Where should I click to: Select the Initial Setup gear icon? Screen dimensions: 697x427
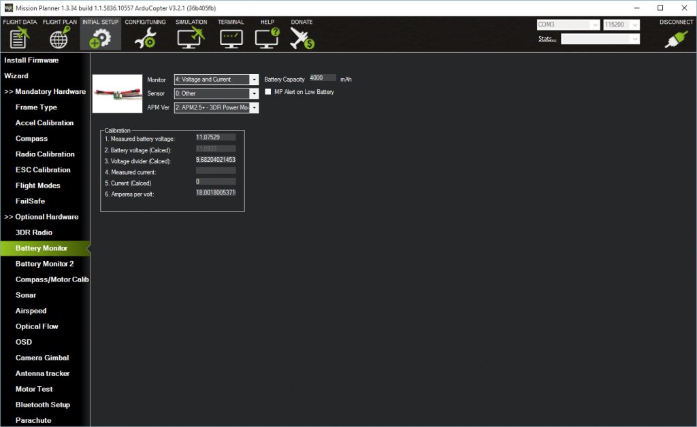100,38
